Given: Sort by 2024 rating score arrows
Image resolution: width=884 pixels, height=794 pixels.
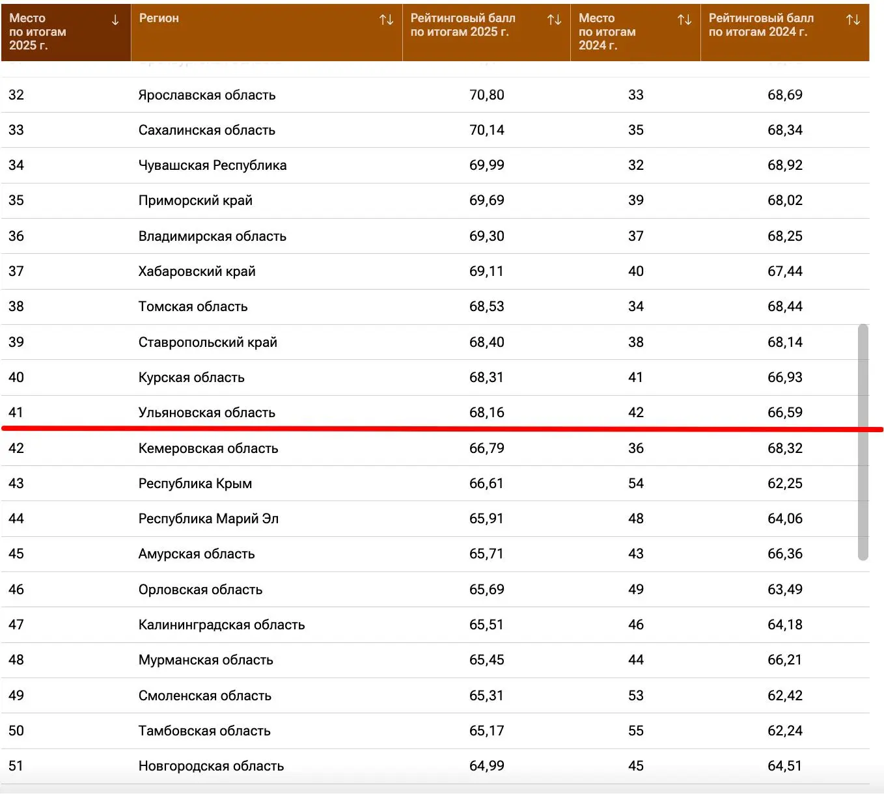Looking at the screenshot, I should pos(853,20).
